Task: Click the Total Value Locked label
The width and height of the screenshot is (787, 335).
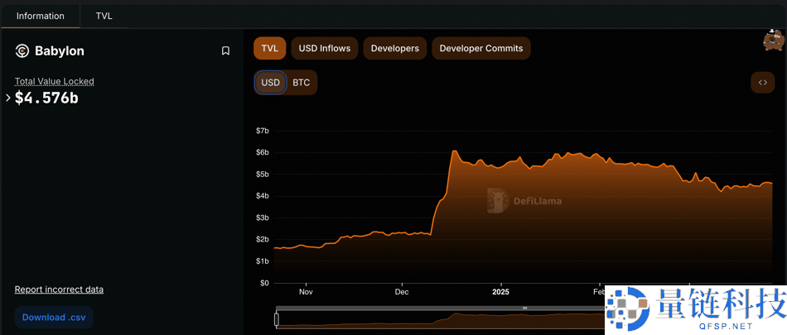Action: click(x=55, y=81)
